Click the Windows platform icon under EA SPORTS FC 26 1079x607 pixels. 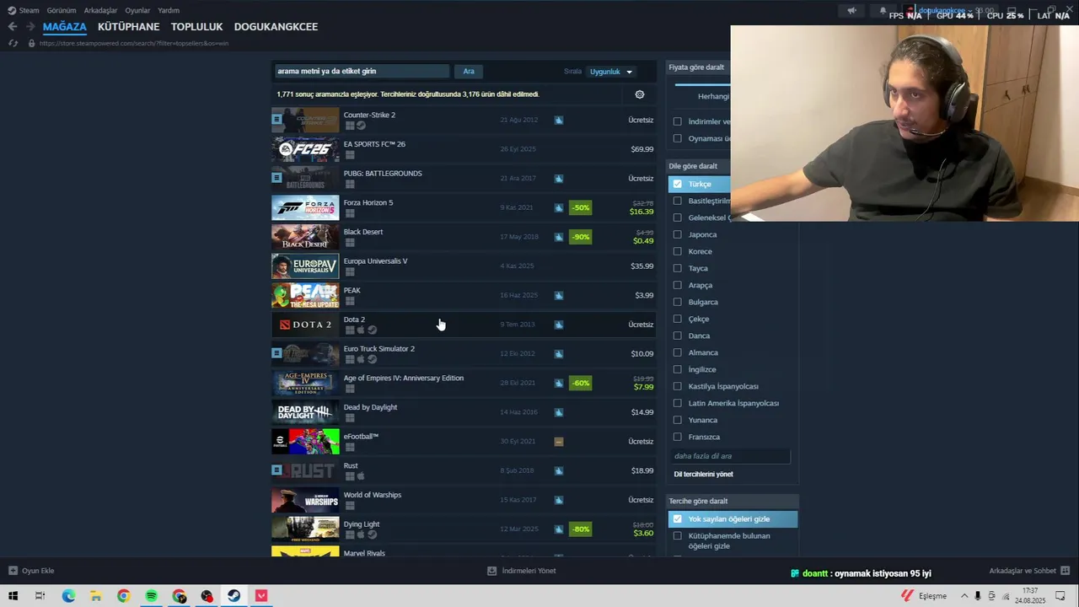350,155
